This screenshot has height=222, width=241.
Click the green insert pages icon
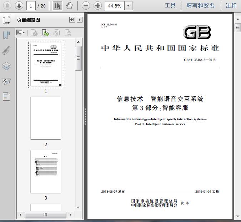(x=46, y=33)
